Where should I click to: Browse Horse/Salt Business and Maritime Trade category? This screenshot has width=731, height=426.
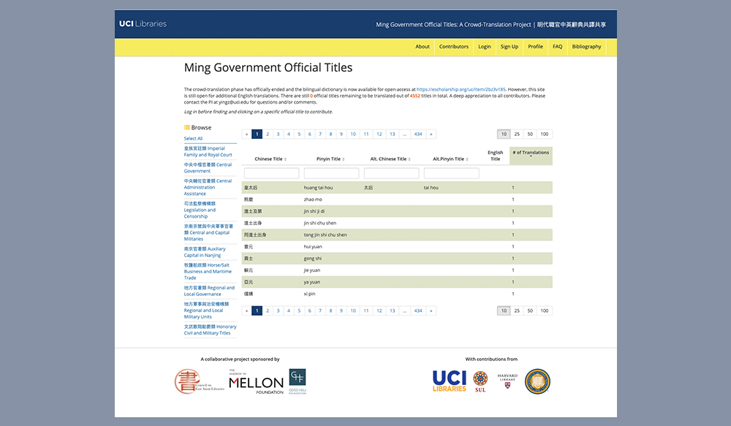(208, 271)
